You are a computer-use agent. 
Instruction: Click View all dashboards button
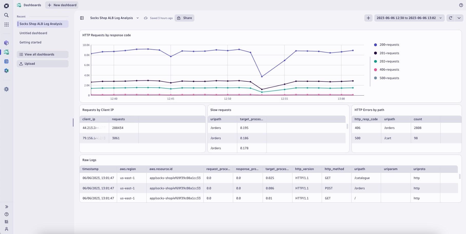[43, 54]
